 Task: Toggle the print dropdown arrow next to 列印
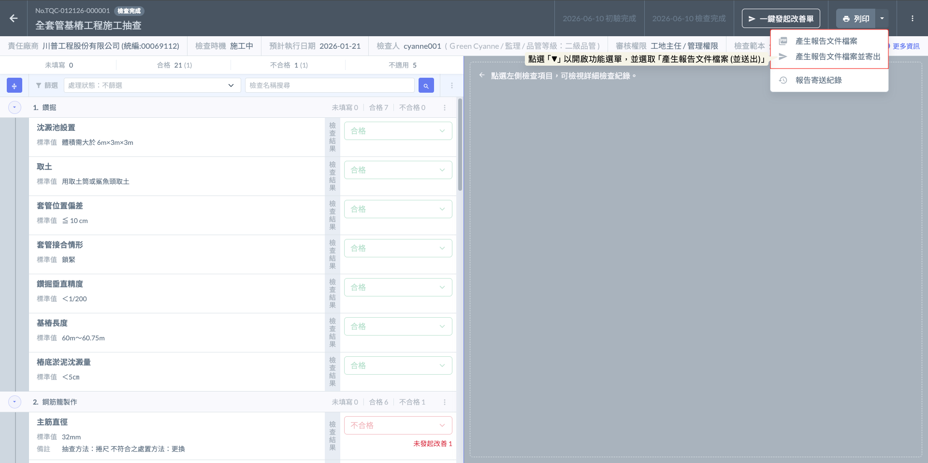(882, 18)
